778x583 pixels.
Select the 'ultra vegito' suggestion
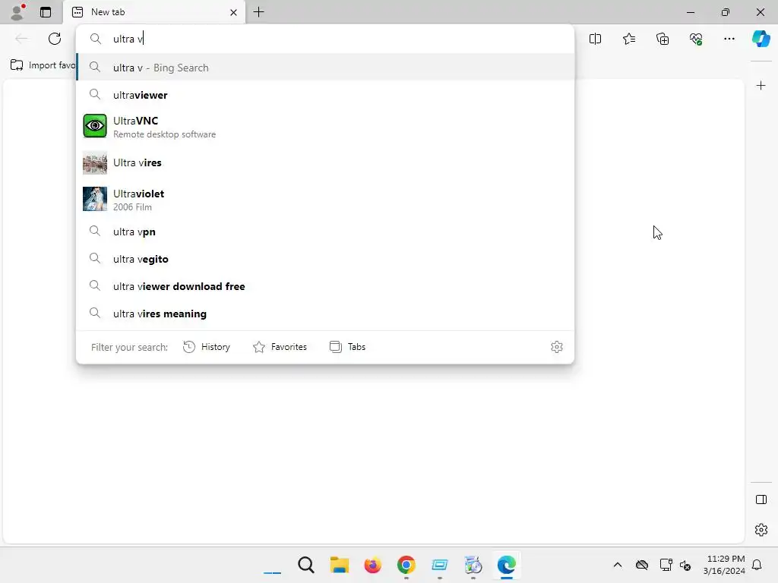[x=325, y=259]
